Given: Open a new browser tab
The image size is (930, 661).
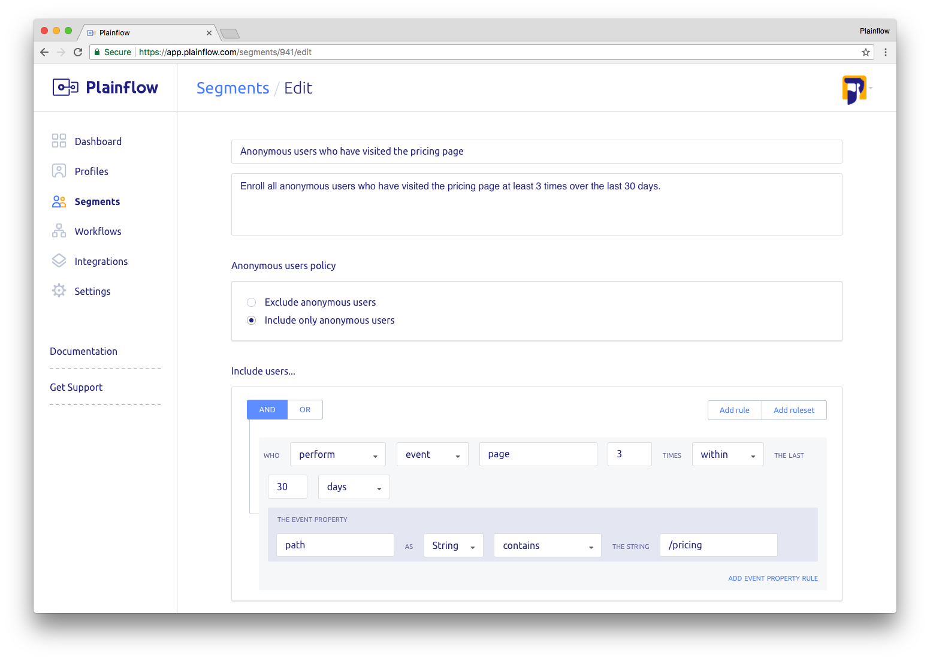Looking at the screenshot, I should coord(230,33).
